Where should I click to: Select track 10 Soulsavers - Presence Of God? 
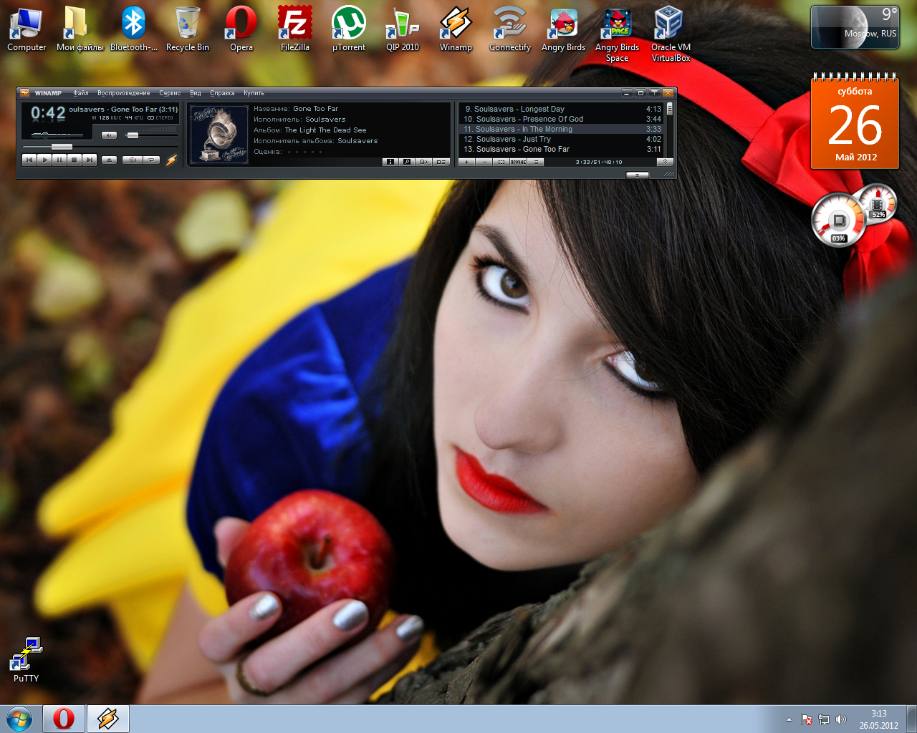click(x=561, y=119)
